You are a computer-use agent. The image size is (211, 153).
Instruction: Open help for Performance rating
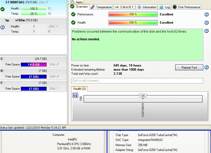click(206, 15)
